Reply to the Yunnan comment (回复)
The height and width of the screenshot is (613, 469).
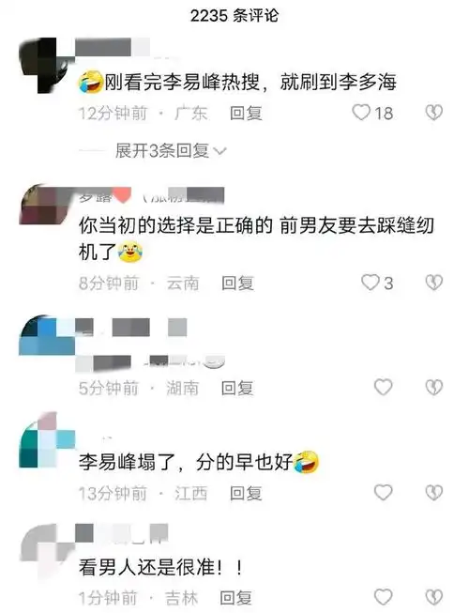(238, 284)
